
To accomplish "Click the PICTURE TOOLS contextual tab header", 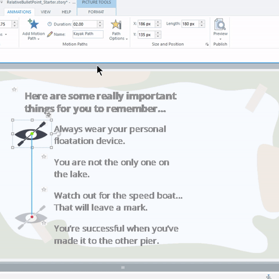I will (96, 2).
